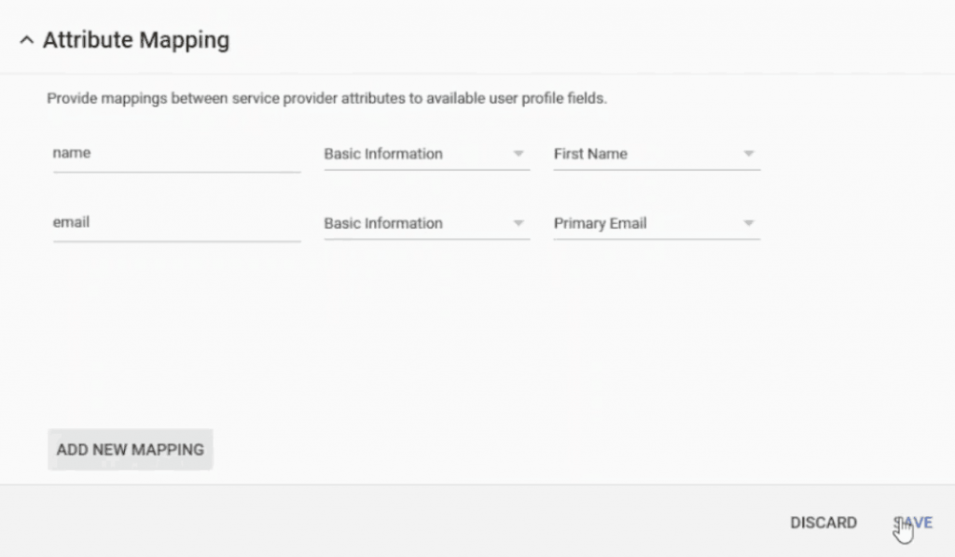Click the gray footer bar left of Discard
This screenshot has height=557, width=955.
(390, 522)
